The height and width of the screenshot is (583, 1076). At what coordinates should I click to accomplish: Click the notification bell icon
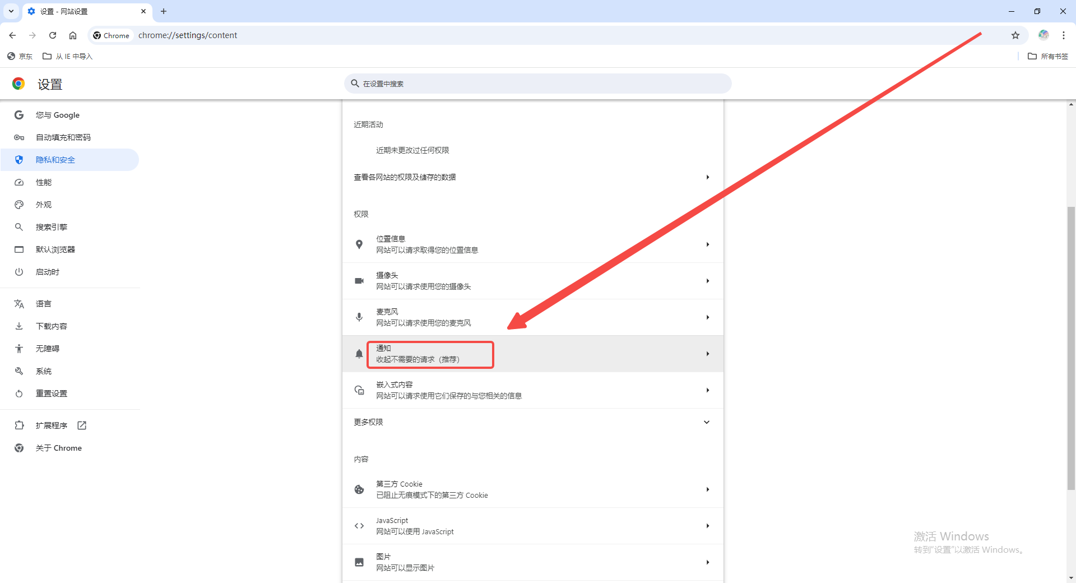point(359,354)
